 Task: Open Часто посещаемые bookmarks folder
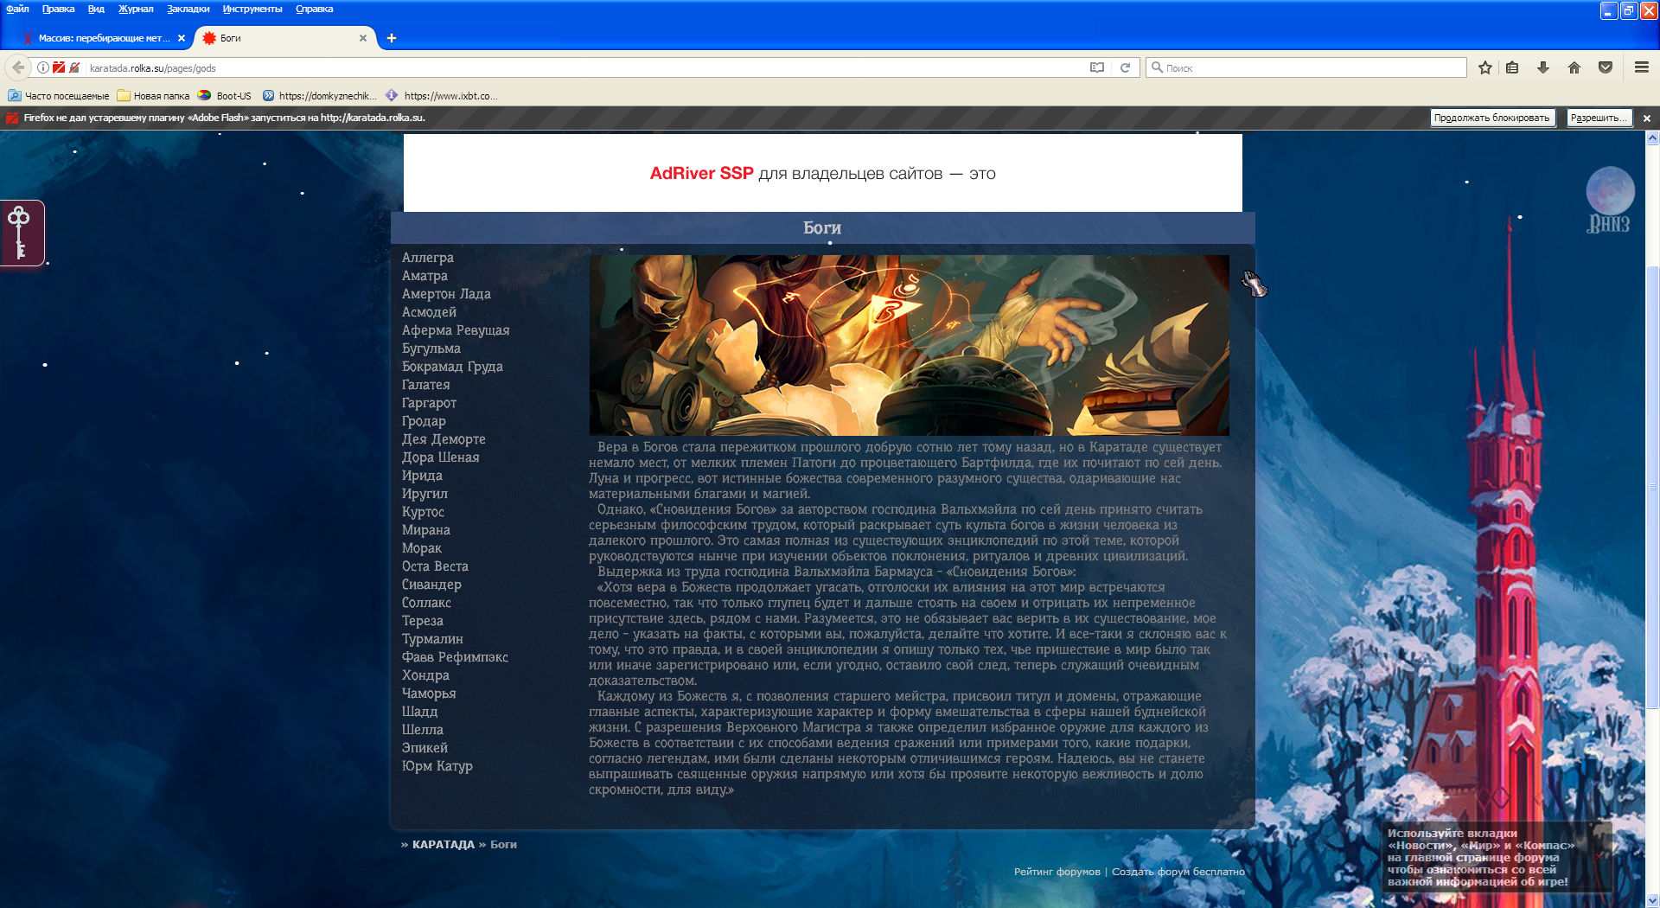[x=59, y=96]
